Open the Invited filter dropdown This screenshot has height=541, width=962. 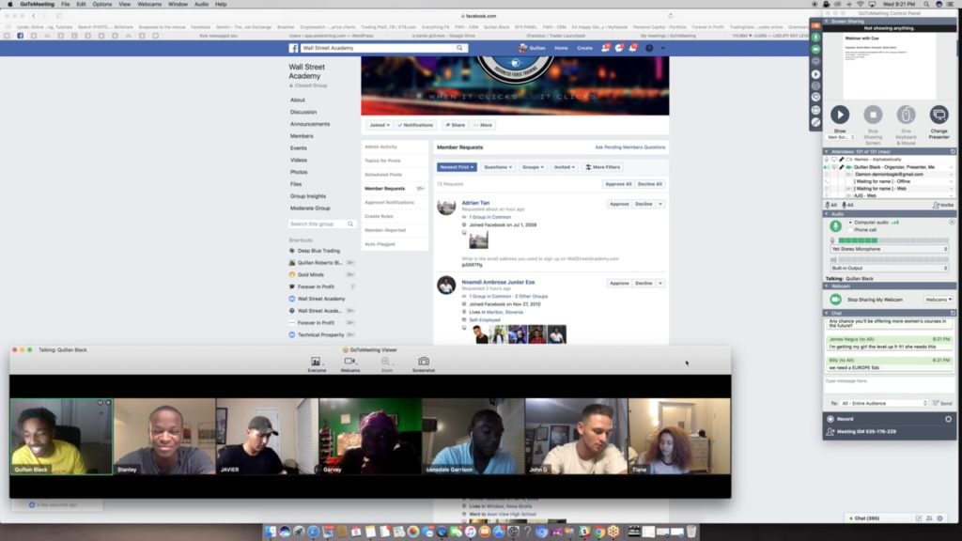tap(564, 167)
